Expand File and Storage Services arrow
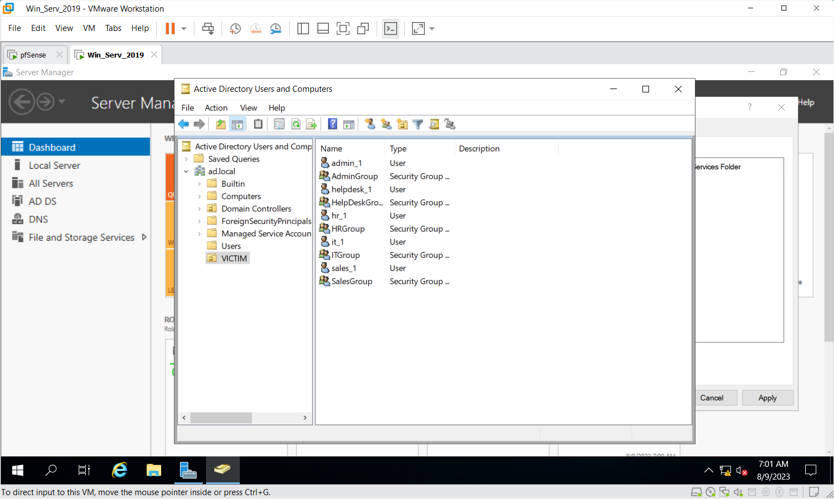This screenshot has height=499, width=834. (x=145, y=237)
